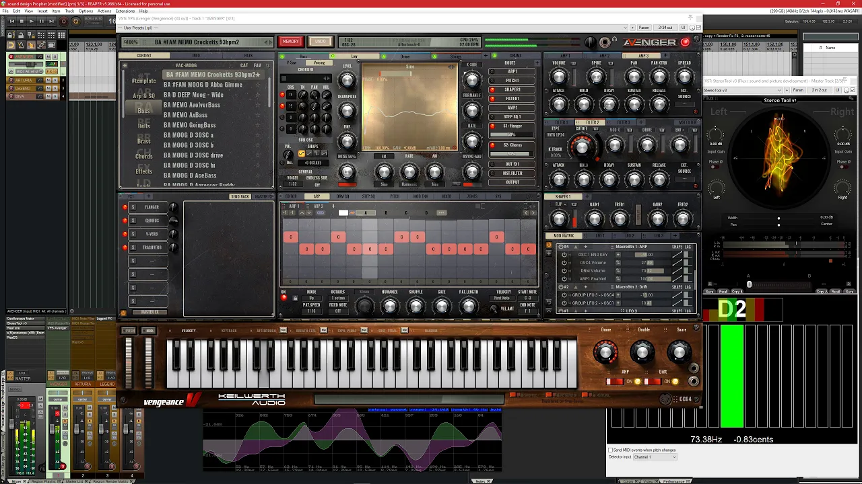862x484 pixels.
Task: Mute the AVENGER track in REAPER
Action: [x=49, y=57]
